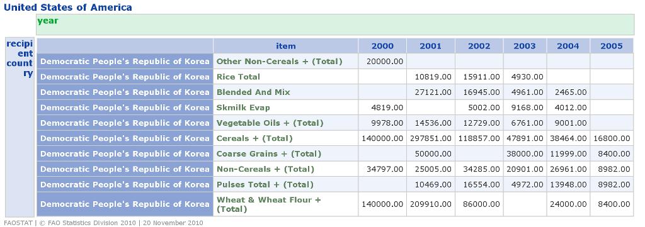The width and height of the screenshot is (645, 227).
Task: Click 'Coarse Grains + (Total)' item
Action: tap(268, 153)
